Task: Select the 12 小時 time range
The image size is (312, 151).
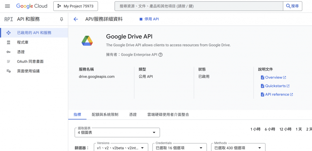Action: tap(285, 129)
